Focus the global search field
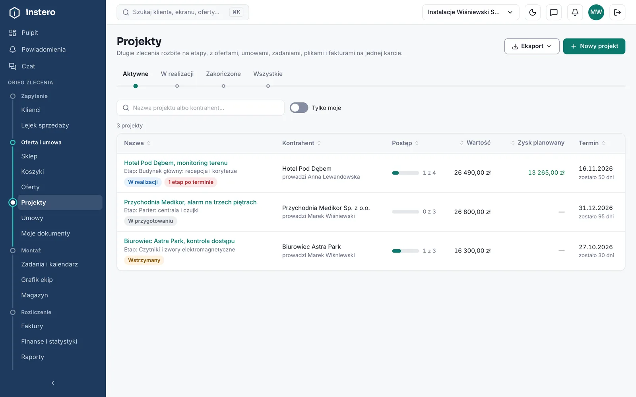The width and height of the screenshot is (636, 397). click(x=183, y=12)
